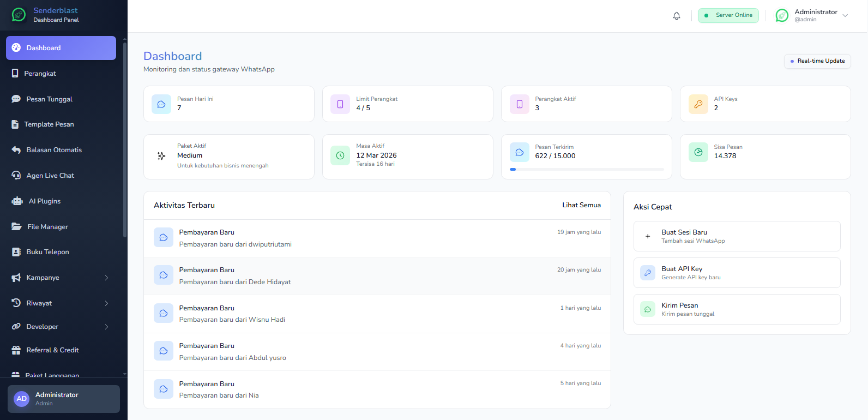The image size is (868, 420).
Task: Go to the Perangkat menu item
Action: [40, 74]
